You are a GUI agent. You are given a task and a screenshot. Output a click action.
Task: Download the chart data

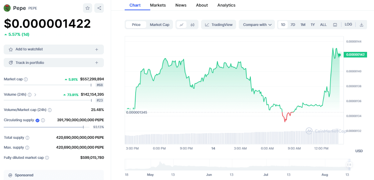coord(361,25)
